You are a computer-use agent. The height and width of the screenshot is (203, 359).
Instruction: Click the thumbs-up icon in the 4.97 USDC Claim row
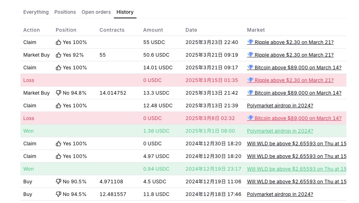point(59,156)
